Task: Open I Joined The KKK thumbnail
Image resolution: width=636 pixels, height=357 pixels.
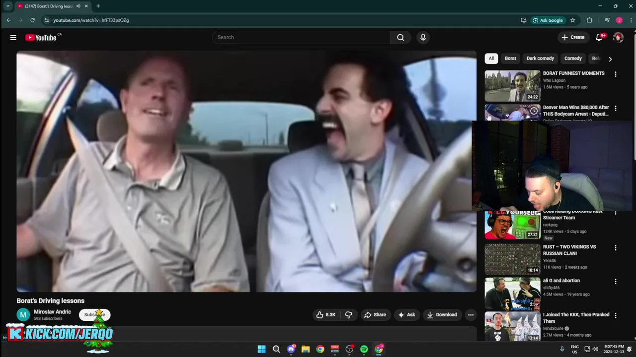Action: (x=512, y=326)
